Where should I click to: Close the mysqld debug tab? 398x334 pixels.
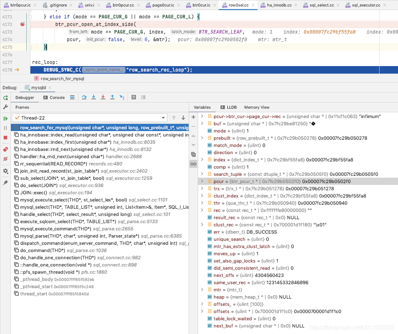50,88
